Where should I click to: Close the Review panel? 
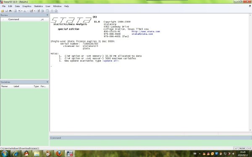47,15
